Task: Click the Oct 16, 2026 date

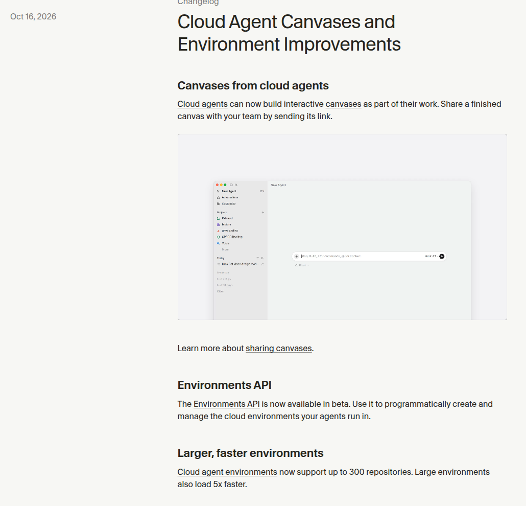Action: [33, 16]
